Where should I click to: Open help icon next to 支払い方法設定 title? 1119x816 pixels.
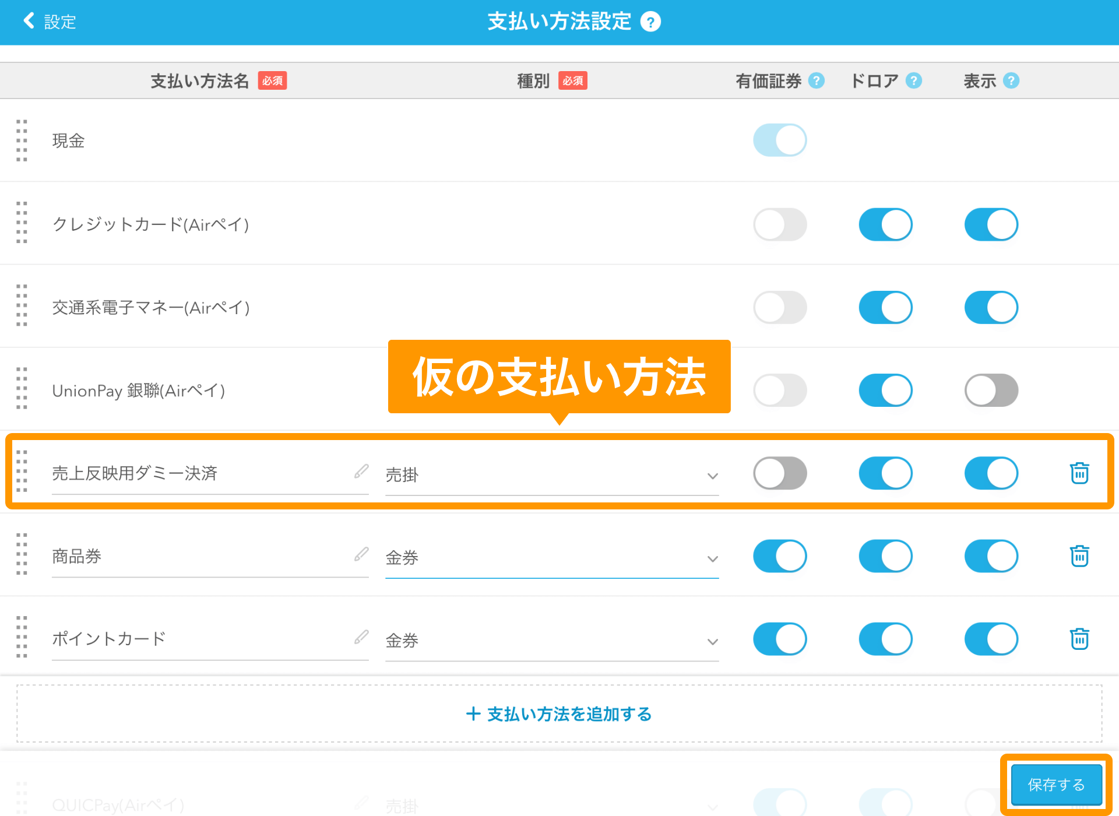[x=650, y=22]
